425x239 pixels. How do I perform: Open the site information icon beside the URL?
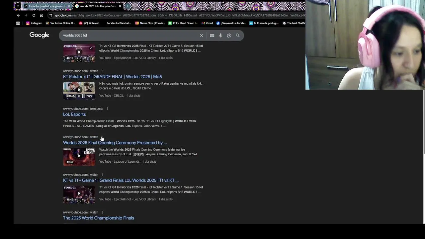51,15
